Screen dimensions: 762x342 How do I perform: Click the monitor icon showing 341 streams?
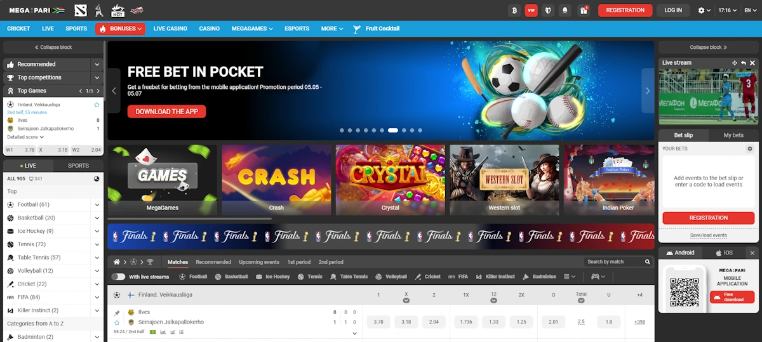tap(30, 179)
